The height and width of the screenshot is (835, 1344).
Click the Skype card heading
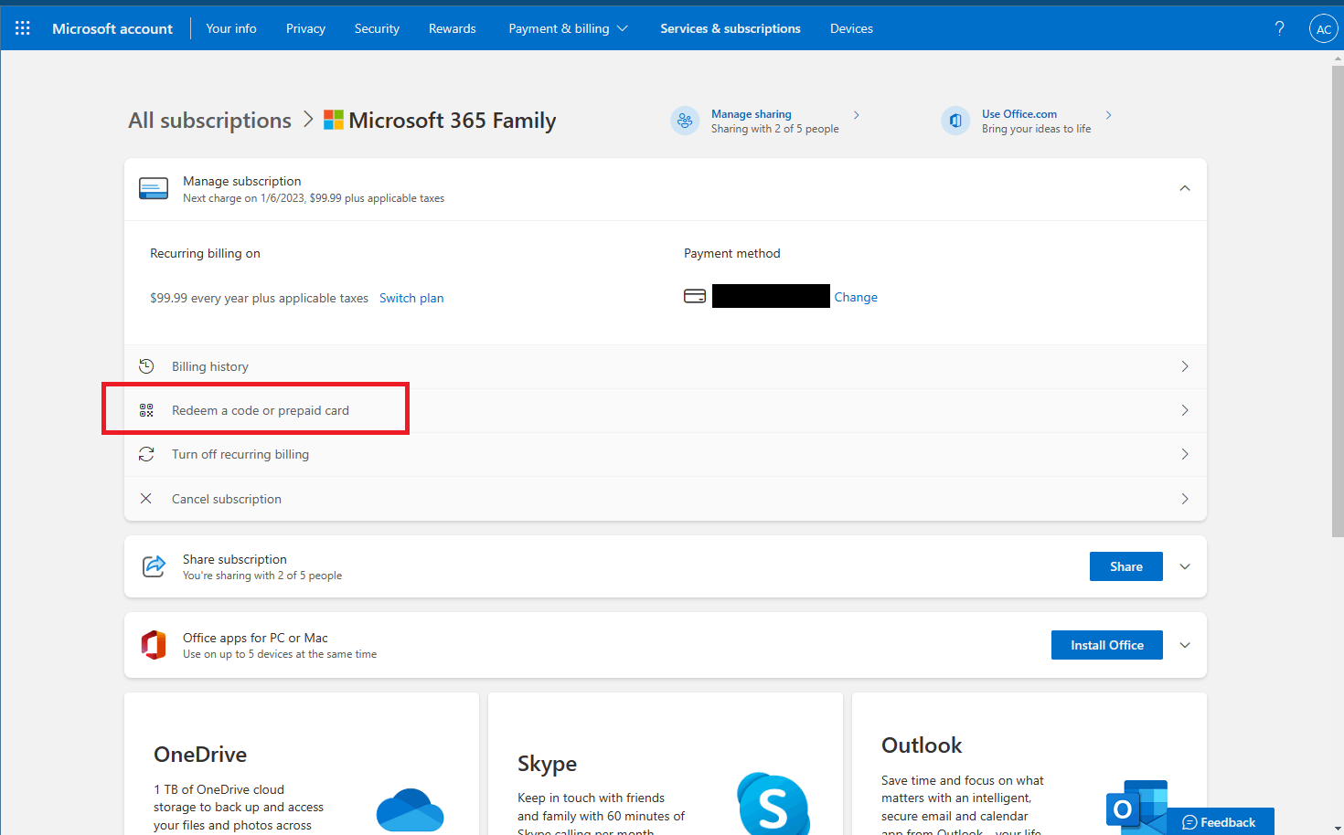click(547, 764)
